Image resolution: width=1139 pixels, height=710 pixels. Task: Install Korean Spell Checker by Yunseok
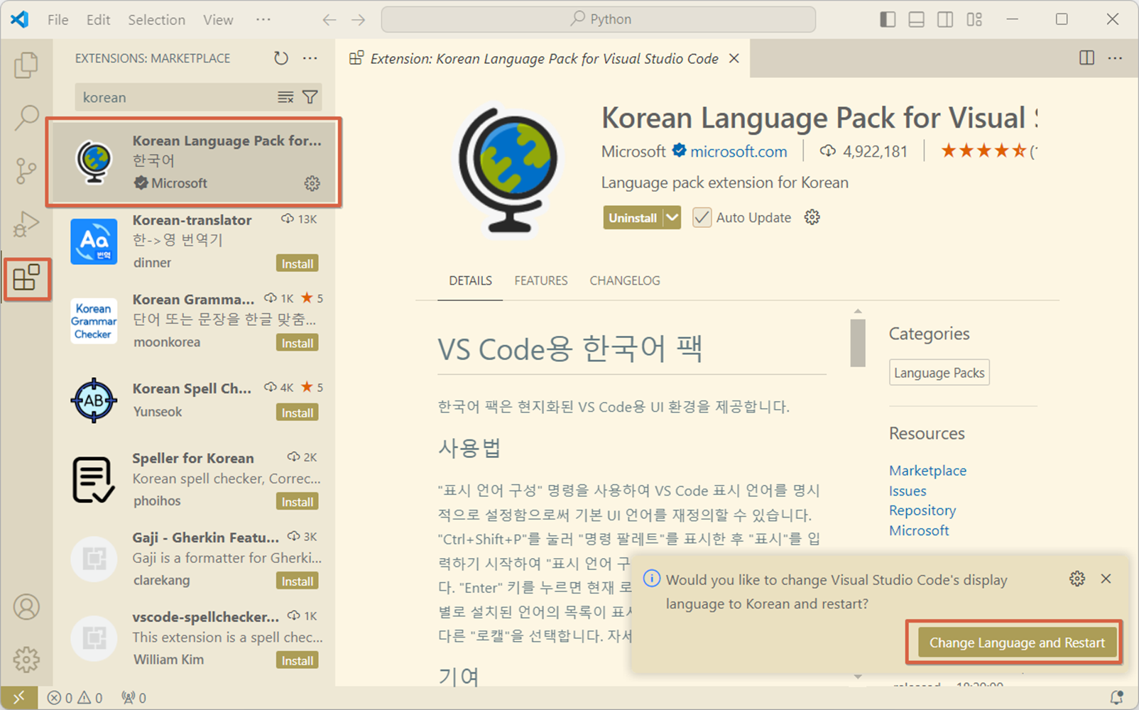point(297,413)
